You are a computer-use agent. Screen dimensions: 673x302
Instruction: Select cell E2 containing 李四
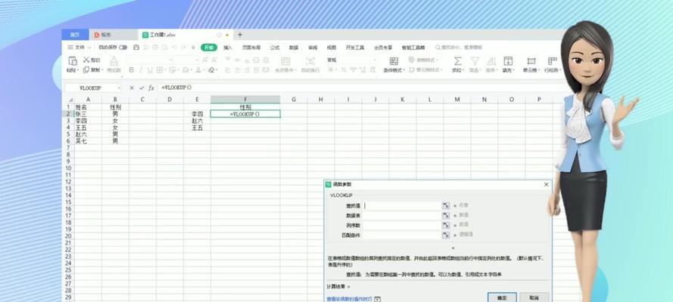[197, 114]
